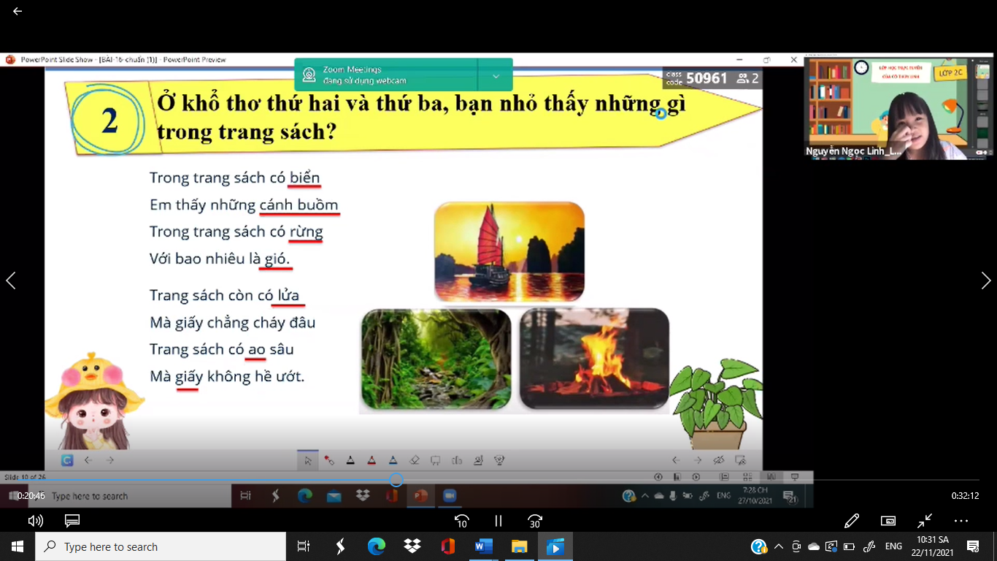Expand the hidden system tray icons

pyautogui.click(x=778, y=546)
